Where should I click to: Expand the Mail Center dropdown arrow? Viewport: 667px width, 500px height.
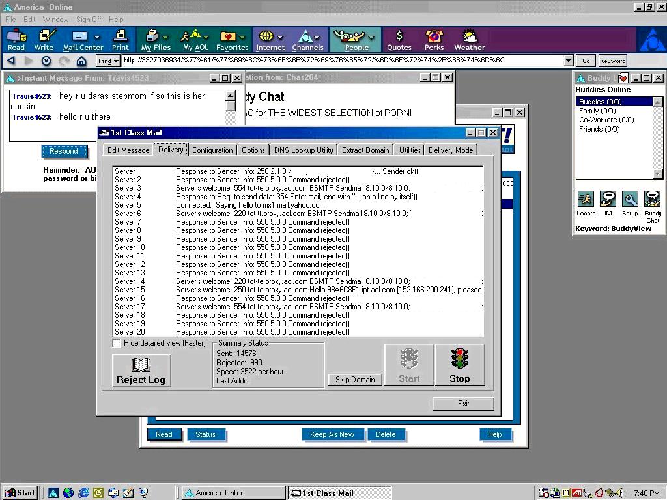click(x=97, y=37)
